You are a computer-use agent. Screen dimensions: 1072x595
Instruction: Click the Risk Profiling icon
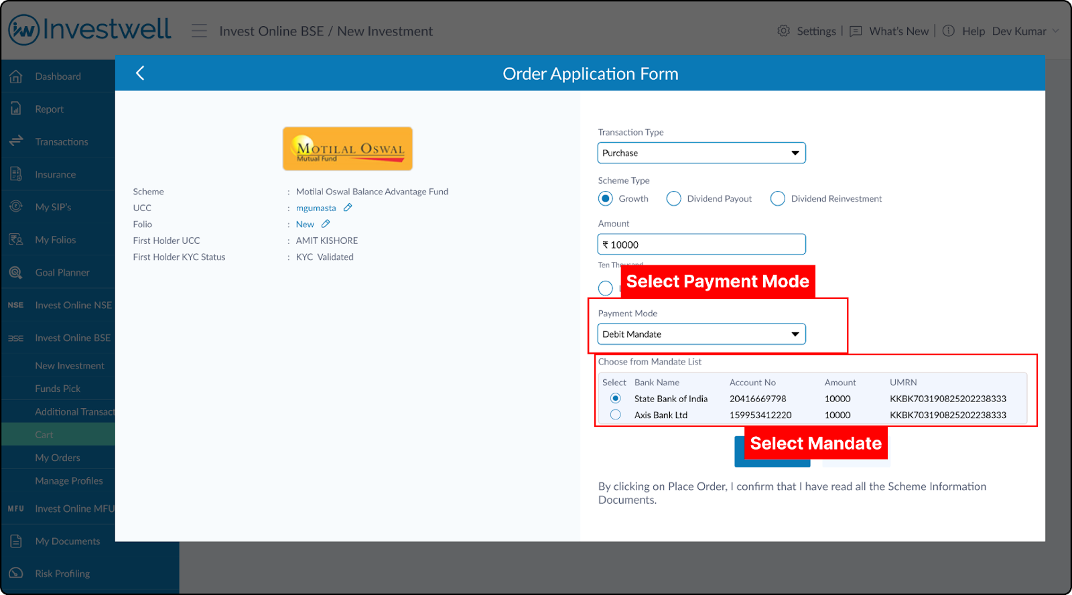pyautogui.click(x=16, y=573)
